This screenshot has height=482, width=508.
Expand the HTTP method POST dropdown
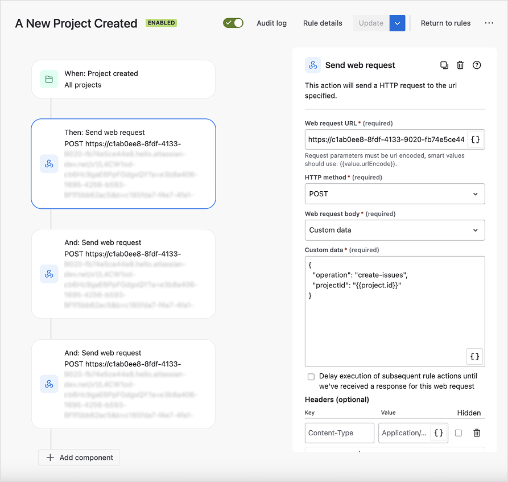(394, 194)
